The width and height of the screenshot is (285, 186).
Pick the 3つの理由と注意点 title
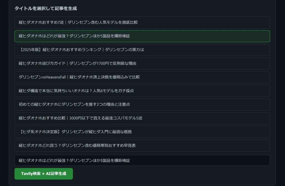pos(142,105)
